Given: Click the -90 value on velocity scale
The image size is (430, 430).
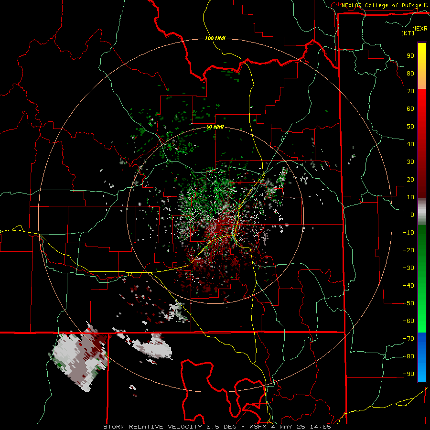Looking at the screenshot, I should (408, 374).
